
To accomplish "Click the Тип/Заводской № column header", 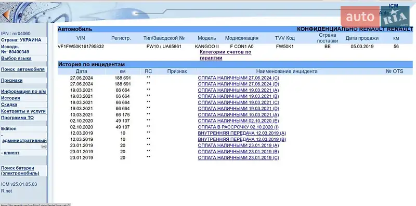I will point(164,38).
